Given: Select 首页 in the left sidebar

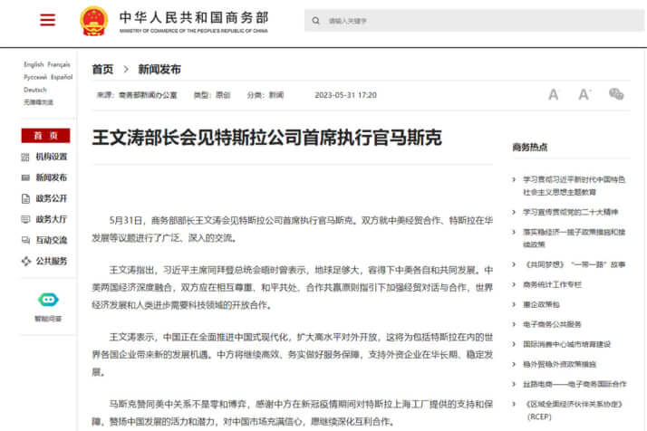Looking at the screenshot, I should coord(45,136).
